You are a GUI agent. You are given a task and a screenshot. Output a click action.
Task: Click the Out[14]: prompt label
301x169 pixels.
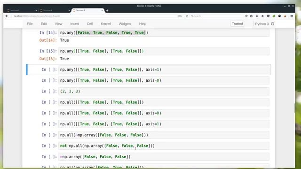(x=48, y=40)
